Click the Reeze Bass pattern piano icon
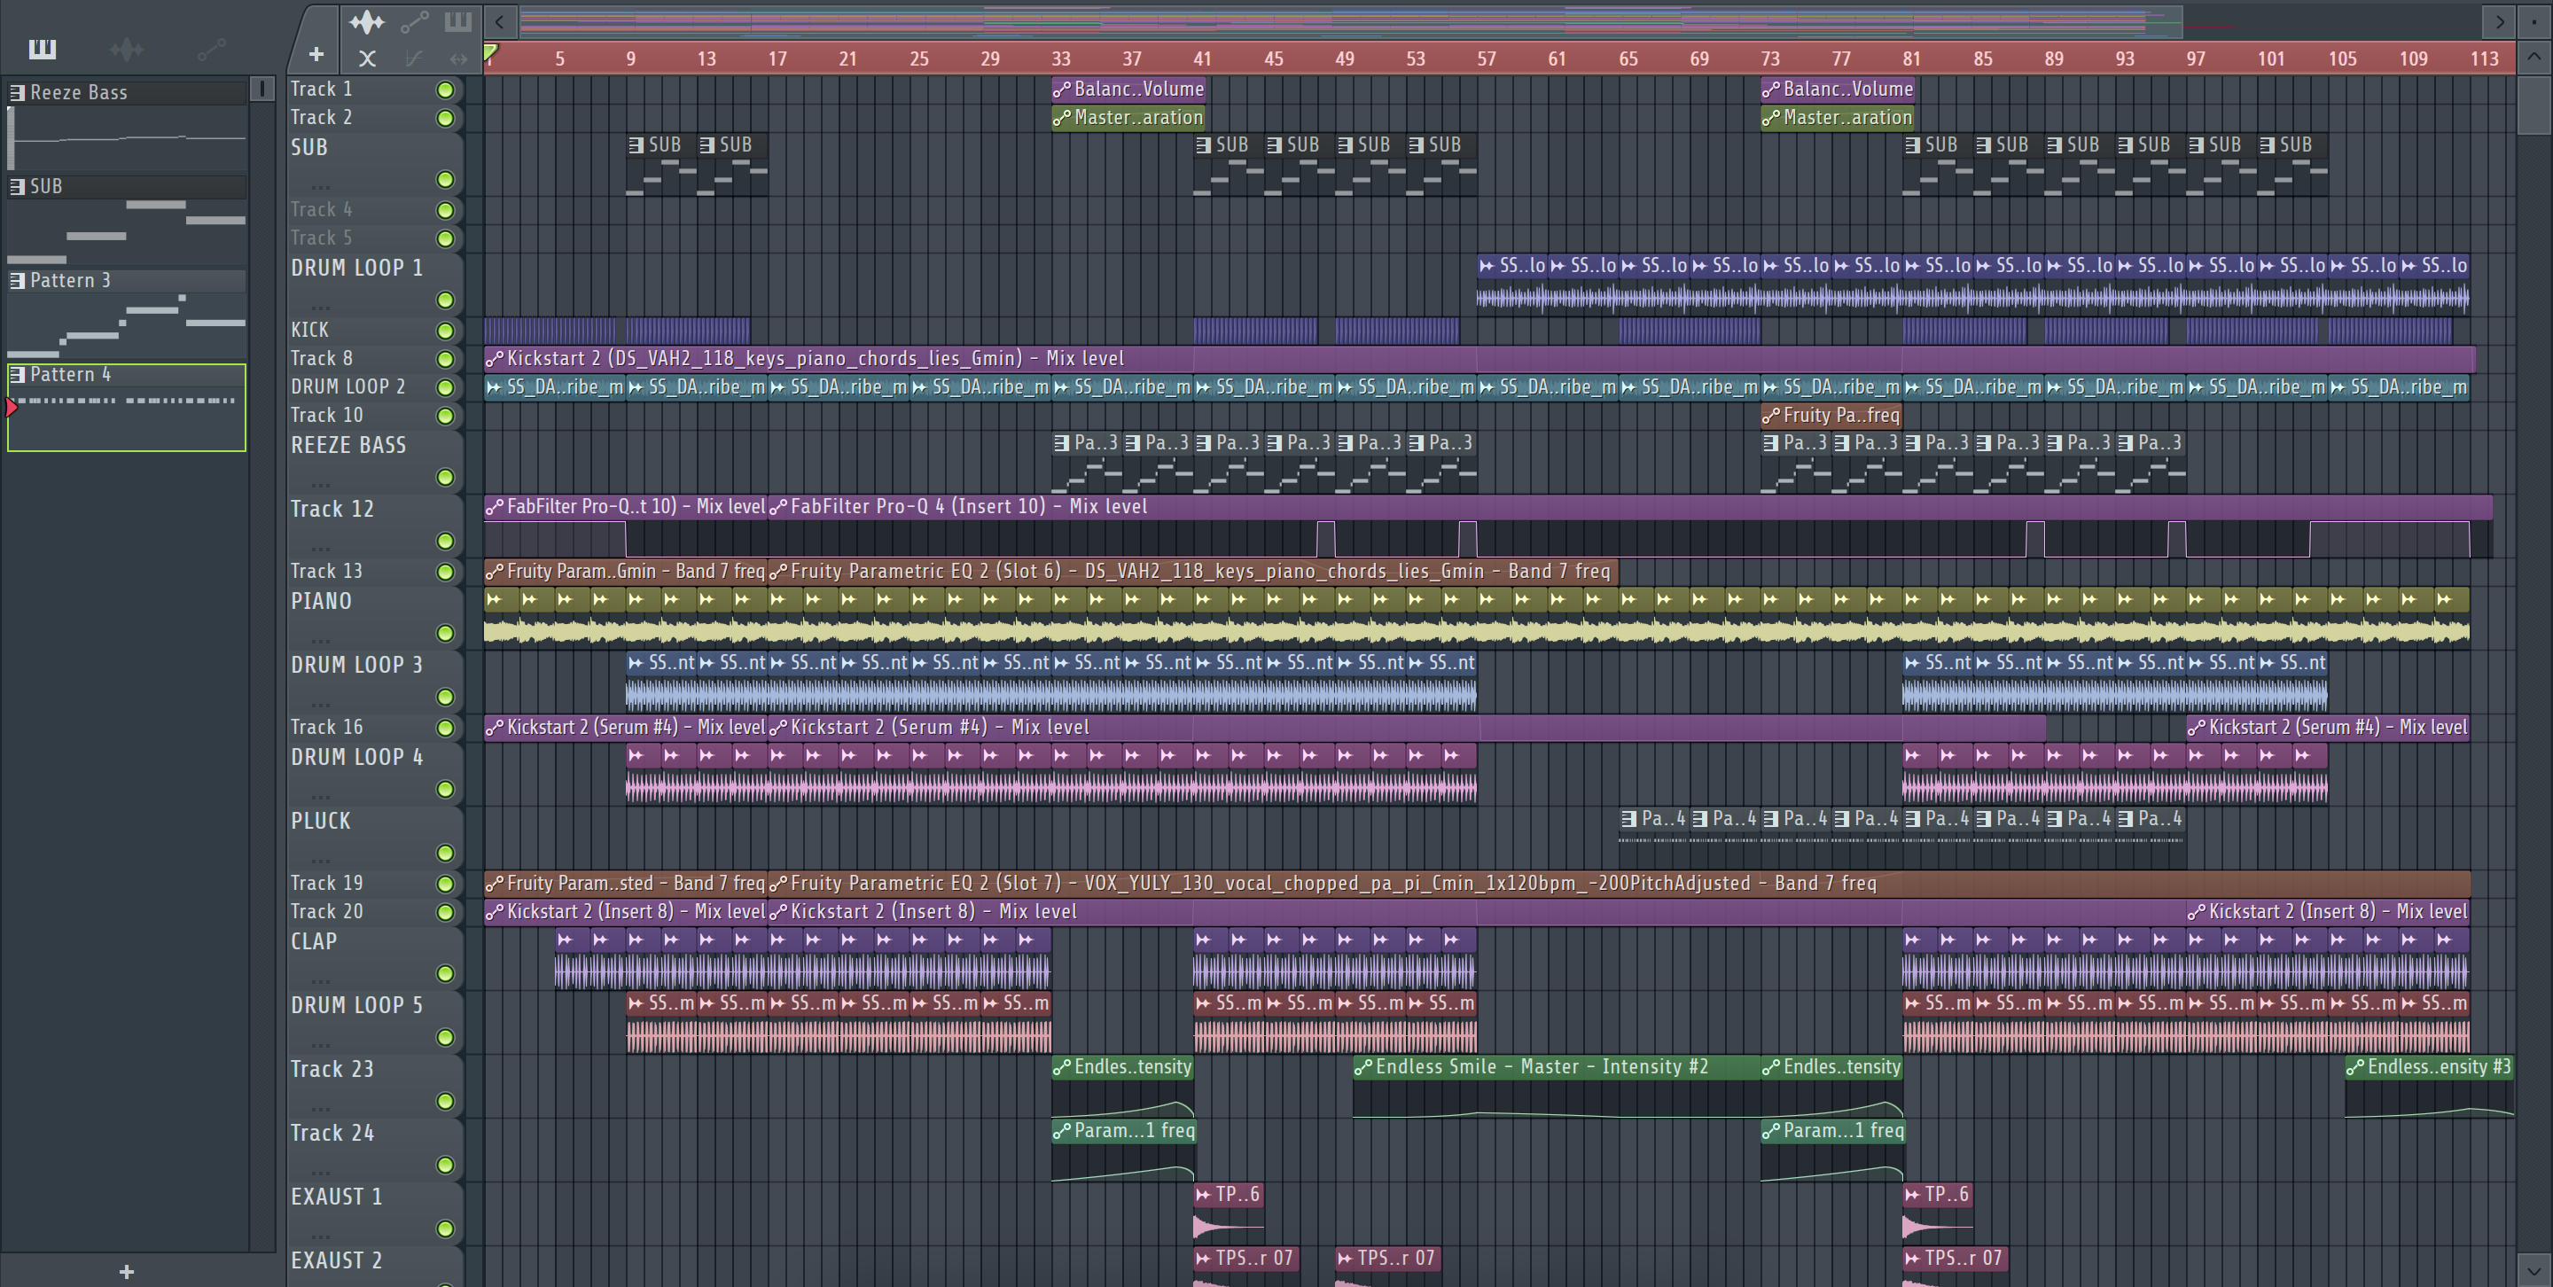This screenshot has width=2553, height=1287. pos(17,92)
